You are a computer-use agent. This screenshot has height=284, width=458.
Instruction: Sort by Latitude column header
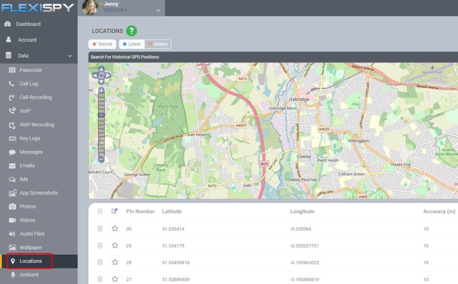click(x=172, y=211)
